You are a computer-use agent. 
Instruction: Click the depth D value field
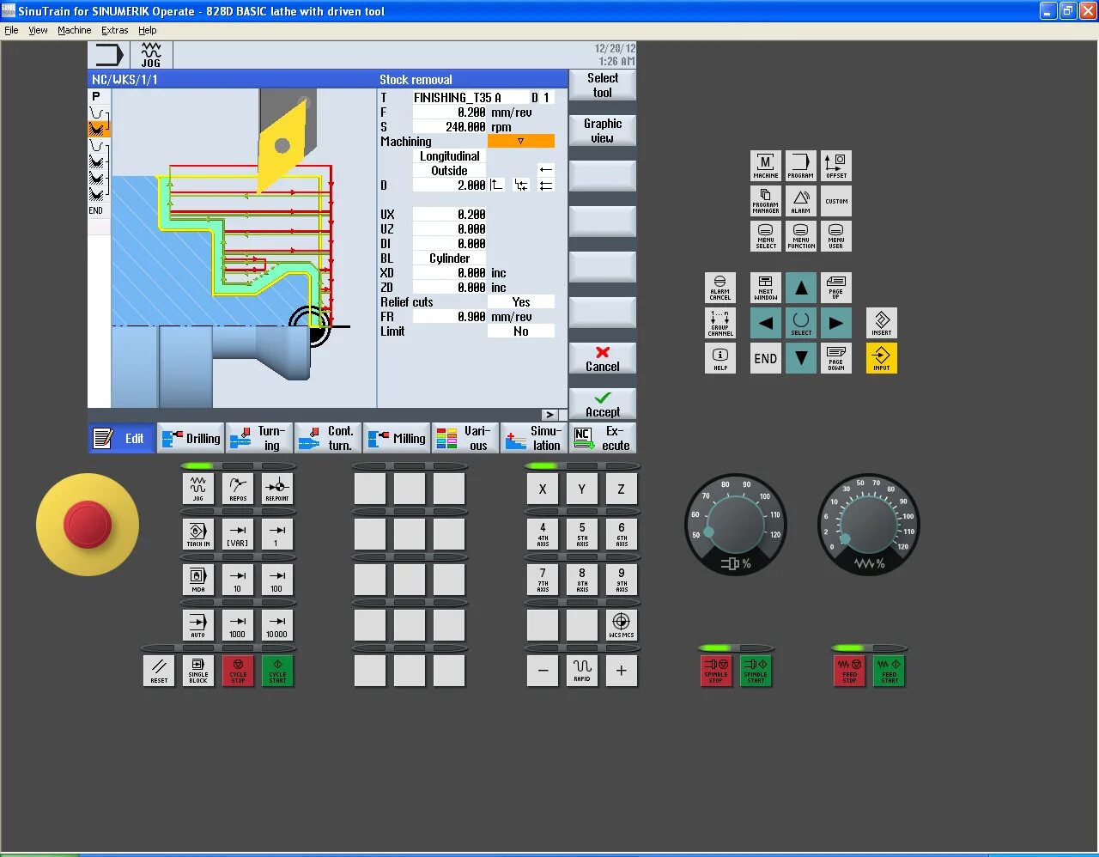pos(449,185)
